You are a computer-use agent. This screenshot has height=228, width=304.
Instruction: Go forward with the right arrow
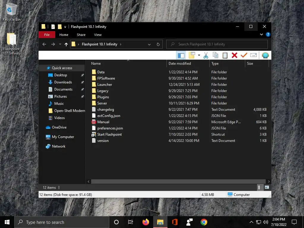[x=53, y=45]
